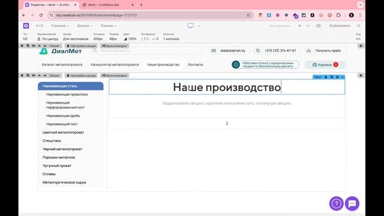Image resolution: width=384 pixels, height=216 pixels.
Task: Open the Помощь menu
Action: click(108, 26)
